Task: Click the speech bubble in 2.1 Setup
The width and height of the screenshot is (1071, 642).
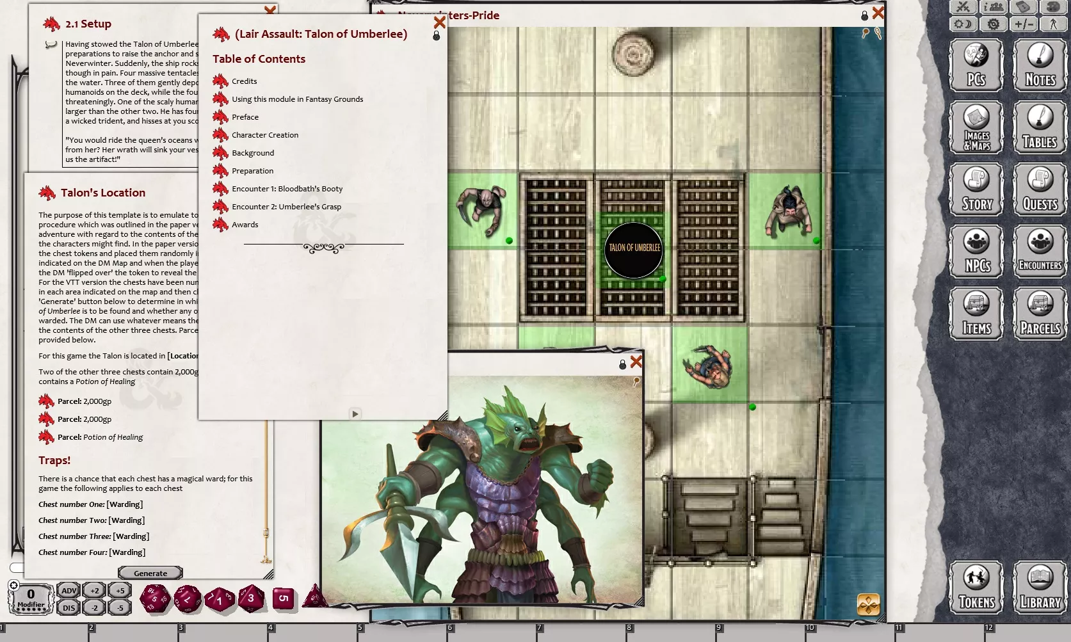Action: click(x=51, y=45)
